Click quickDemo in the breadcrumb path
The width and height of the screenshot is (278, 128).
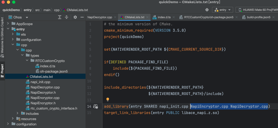(11, 10)
